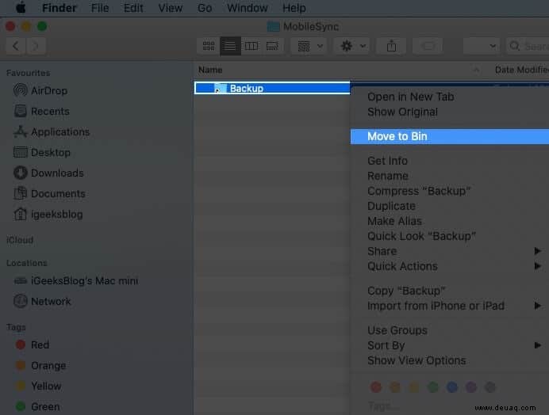The height and width of the screenshot is (415, 549).
Task: Switch to gallery view
Action: (272, 46)
